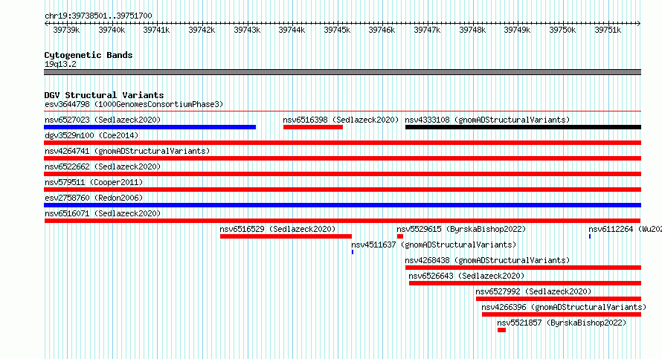Click the 39750k ruler tick label
662x359 pixels.
coord(562,30)
